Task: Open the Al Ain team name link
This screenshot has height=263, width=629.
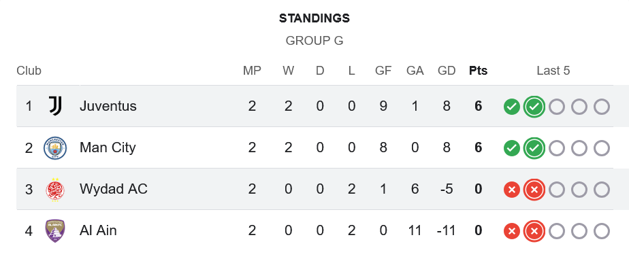Action: click(98, 230)
